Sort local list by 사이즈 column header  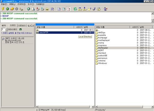click(79, 27)
